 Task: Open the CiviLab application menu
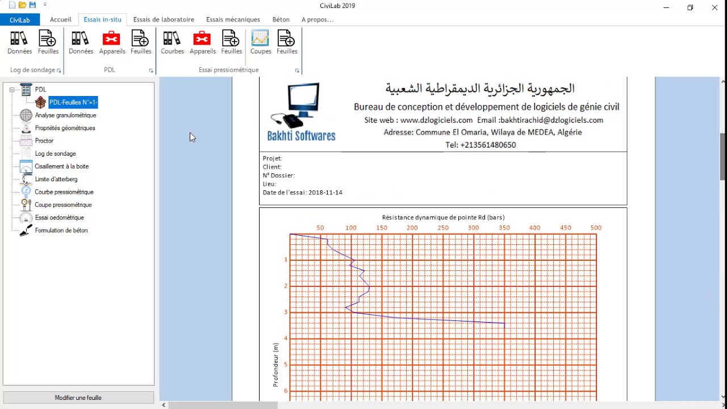pos(20,20)
